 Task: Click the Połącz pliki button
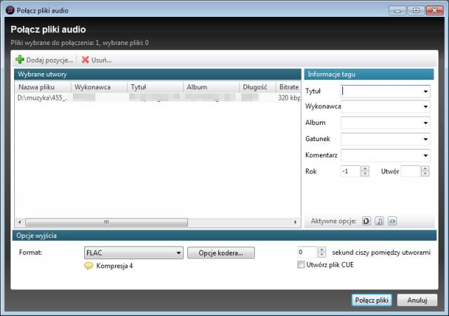[371, 300]
